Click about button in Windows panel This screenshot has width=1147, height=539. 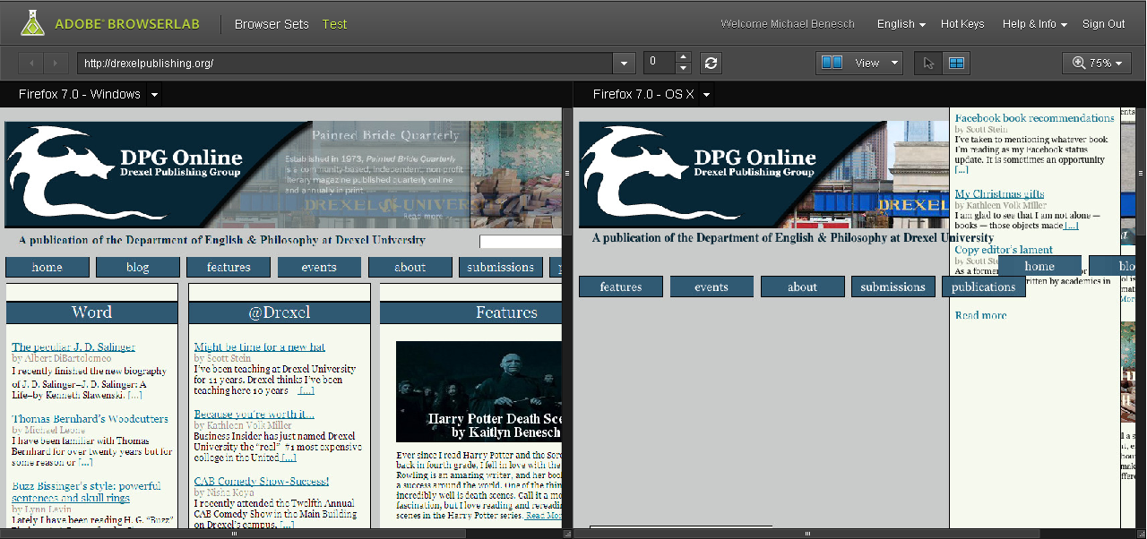[410, 267]
